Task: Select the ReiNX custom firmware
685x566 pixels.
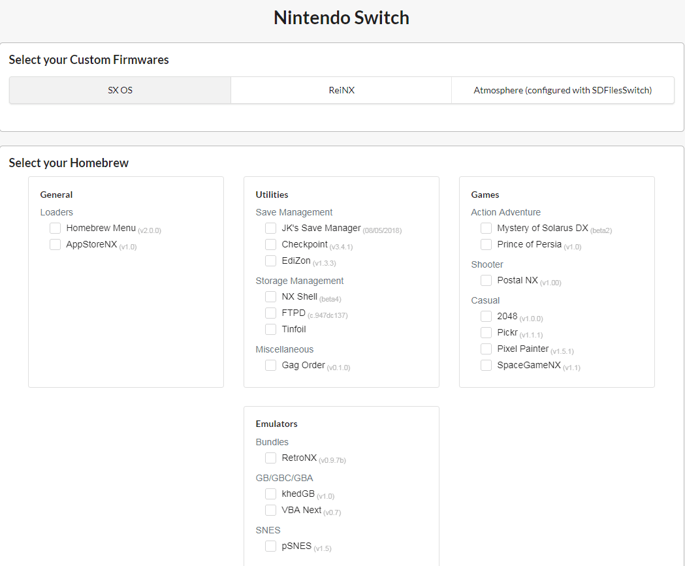Action: (x=341, y=90)
